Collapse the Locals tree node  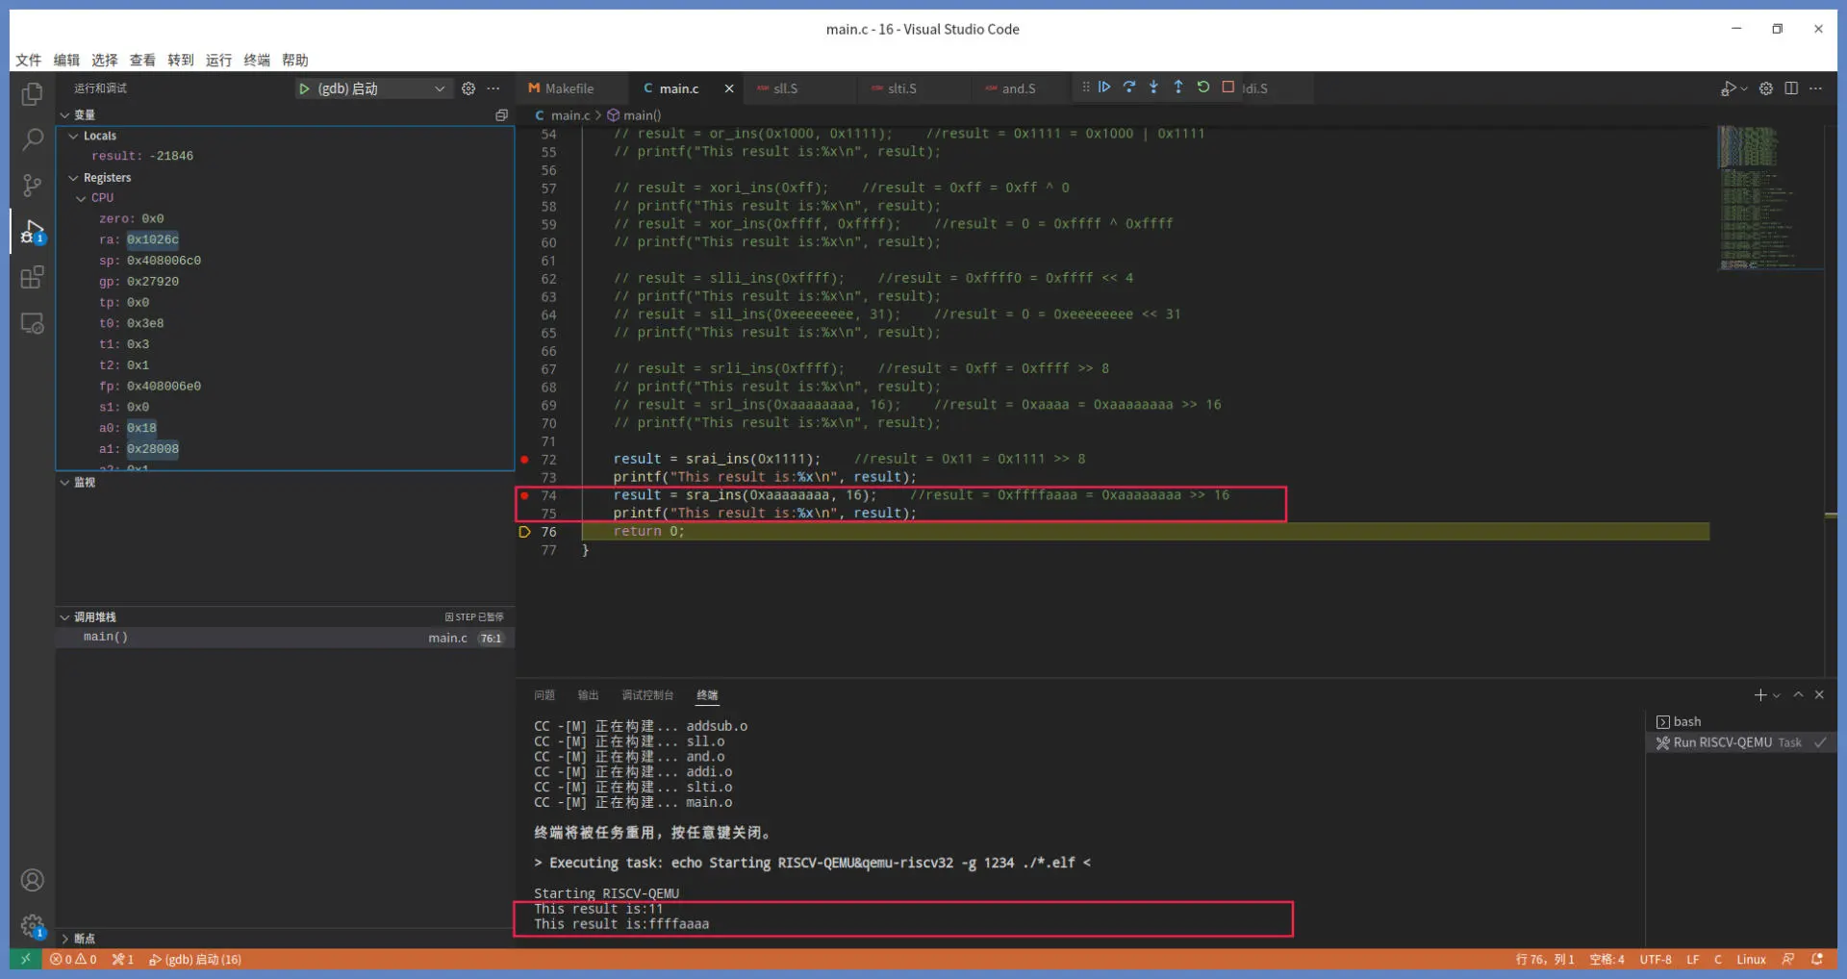73,136
